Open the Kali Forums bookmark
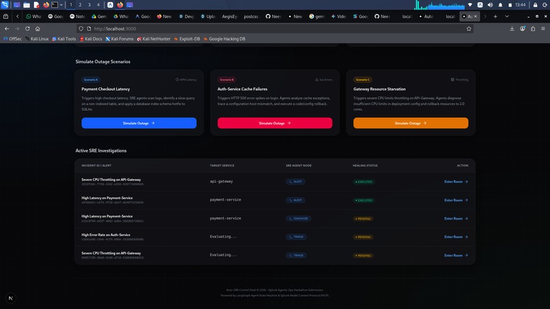Screen dimensions: 550x309 tap(119, 39)
